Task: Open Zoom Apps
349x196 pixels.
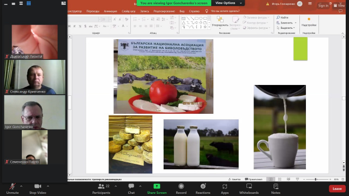Action: tap(225, 189)
